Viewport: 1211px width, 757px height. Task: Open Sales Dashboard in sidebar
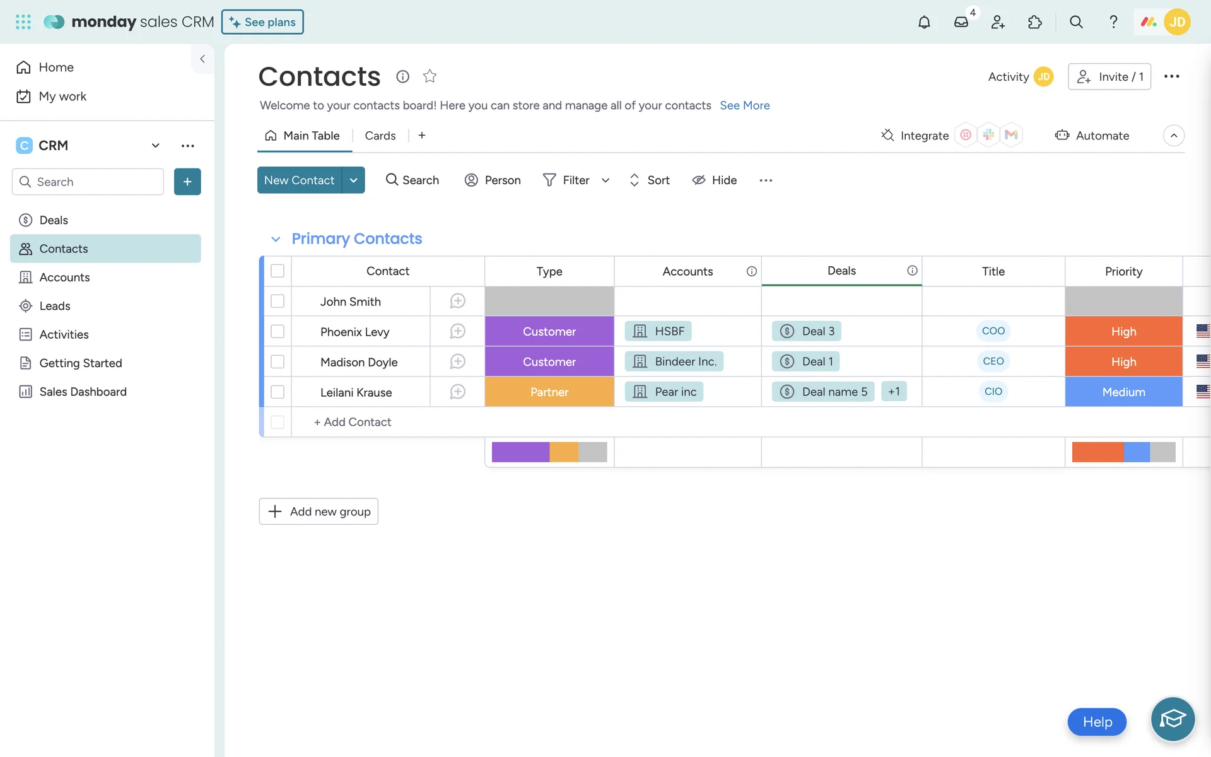point(83,392)
